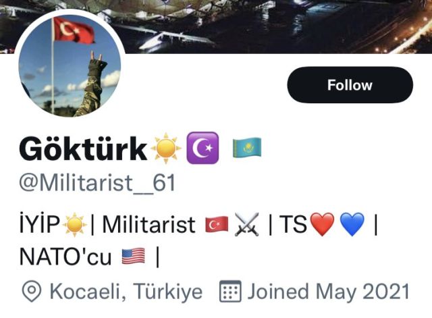Click the location pin icon

click(x=32, y=292)
